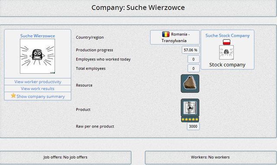Viewport: 277px width, 165px height.
Task: Open View worker productivity
Action: click(x=38, y=82)
